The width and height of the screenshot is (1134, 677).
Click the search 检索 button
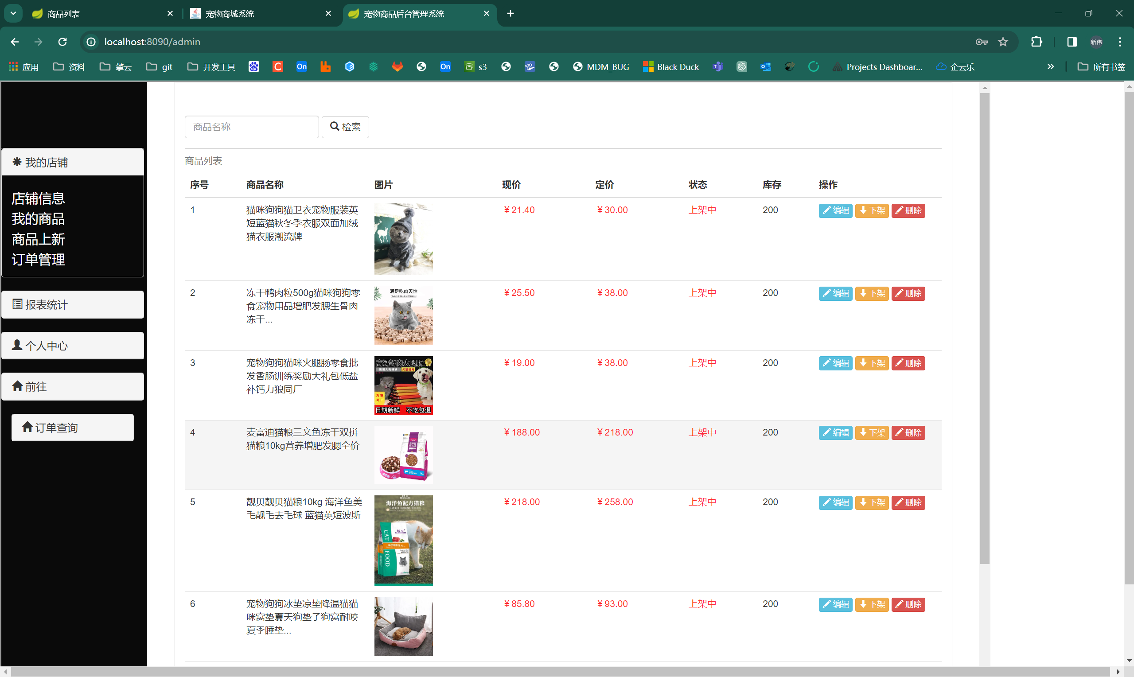(345, 127)
